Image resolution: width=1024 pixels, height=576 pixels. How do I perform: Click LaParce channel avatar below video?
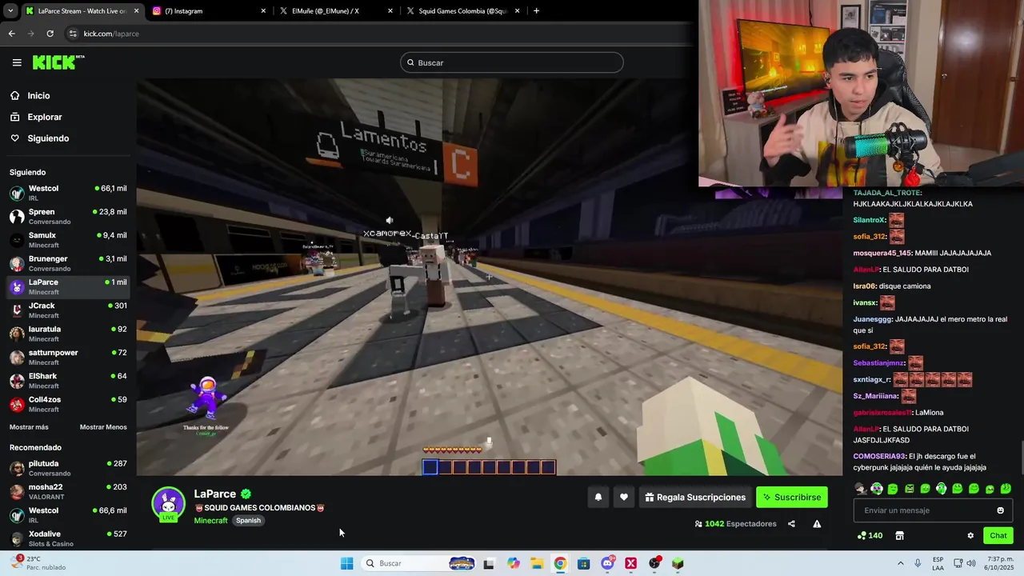point(168,504)
